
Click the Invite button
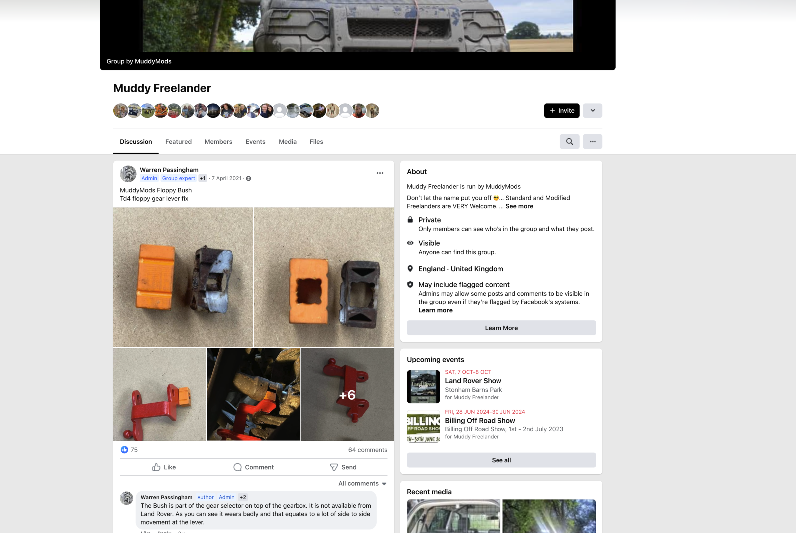[x=562, y=110]
